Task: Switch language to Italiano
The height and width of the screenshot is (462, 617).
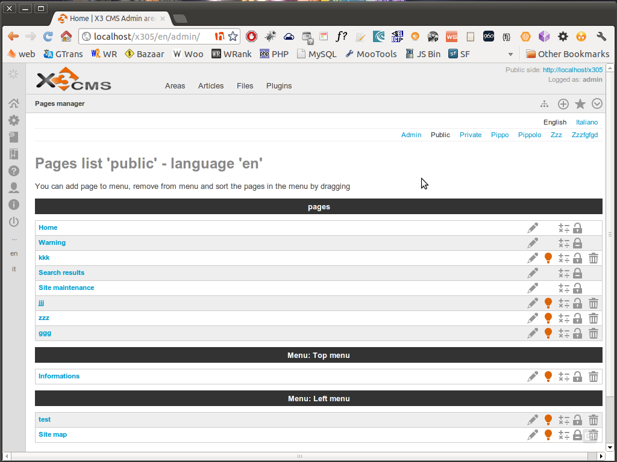Action: (586, 122)
